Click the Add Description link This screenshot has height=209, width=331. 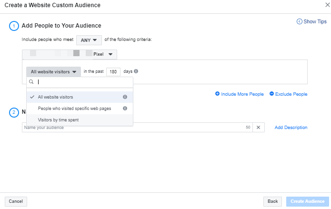pos(291,128)
